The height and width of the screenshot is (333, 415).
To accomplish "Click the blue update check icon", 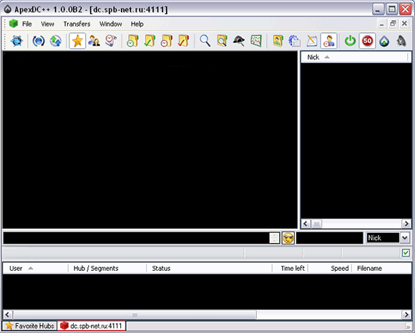I will 384,41.
